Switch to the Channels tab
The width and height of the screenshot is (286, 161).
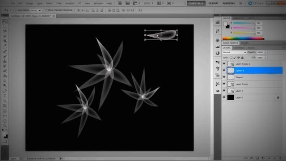239,48
